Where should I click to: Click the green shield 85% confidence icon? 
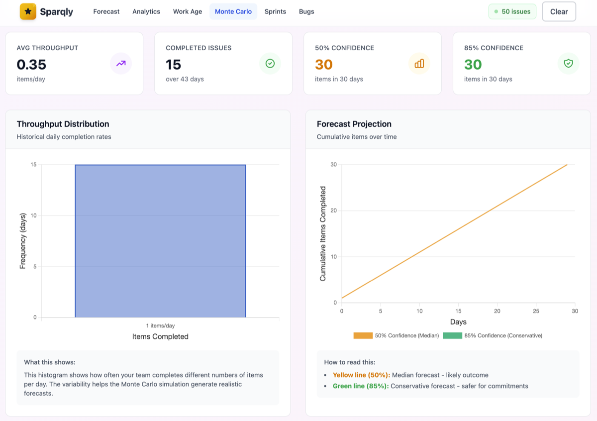click(x=569, y=64)
